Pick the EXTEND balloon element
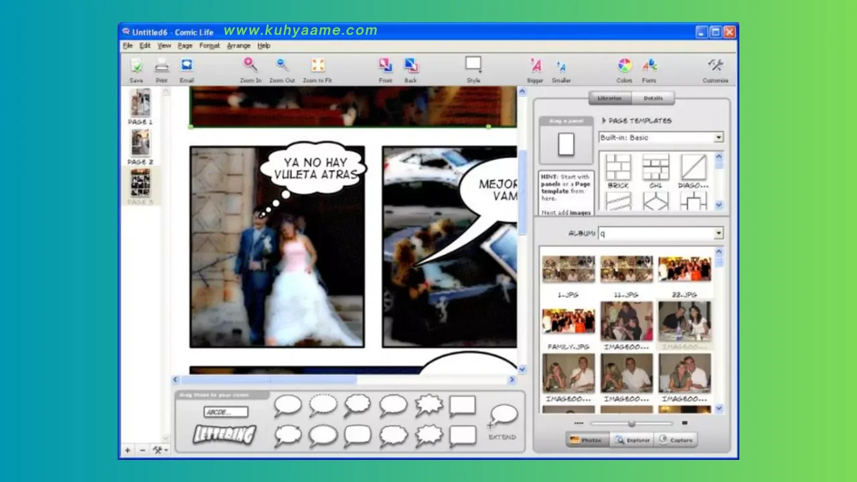 pyautogui.click(x=502, y=416)
